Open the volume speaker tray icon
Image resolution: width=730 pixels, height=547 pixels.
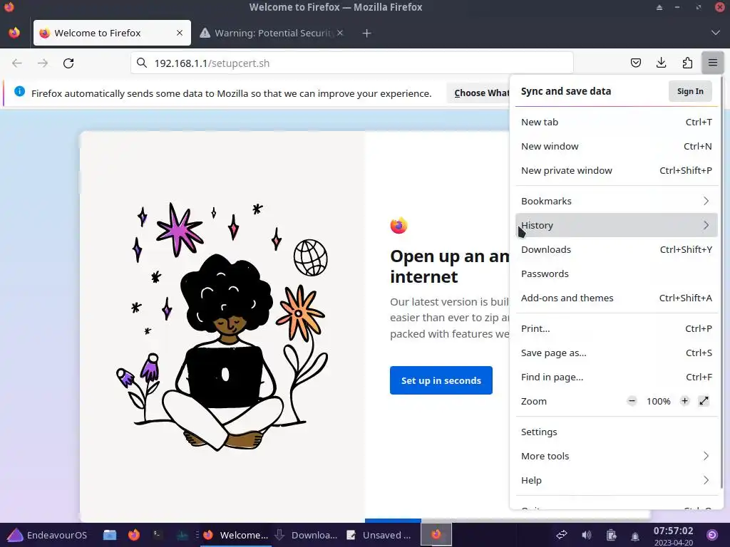click(587, 535)
